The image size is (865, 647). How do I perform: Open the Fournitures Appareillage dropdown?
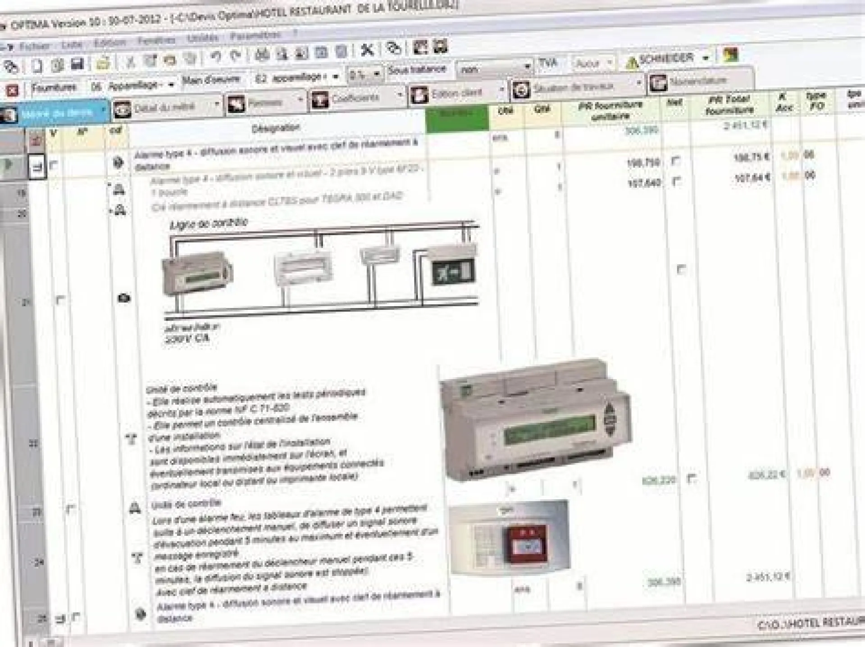point(171,85)
